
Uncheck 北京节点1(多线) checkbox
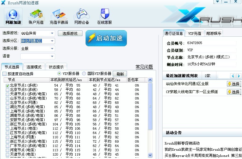[x=7, y=86]
